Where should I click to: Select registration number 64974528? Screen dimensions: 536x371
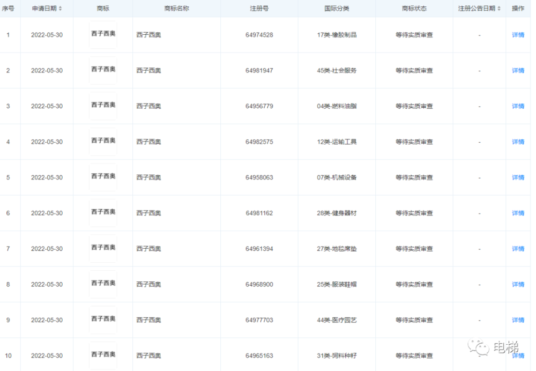pyautogui.click(x=259, y=35)
